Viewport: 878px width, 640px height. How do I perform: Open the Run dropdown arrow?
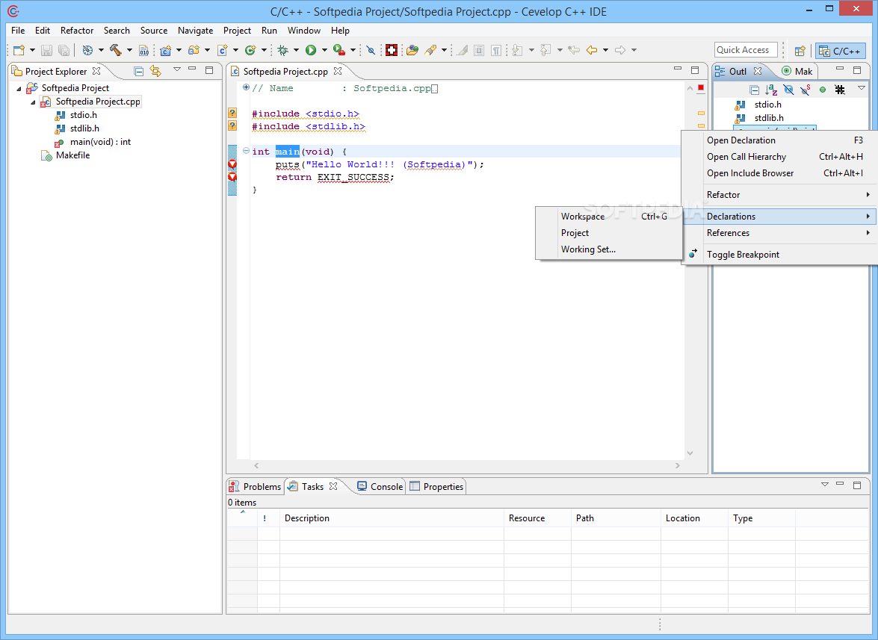coord(324,50)
